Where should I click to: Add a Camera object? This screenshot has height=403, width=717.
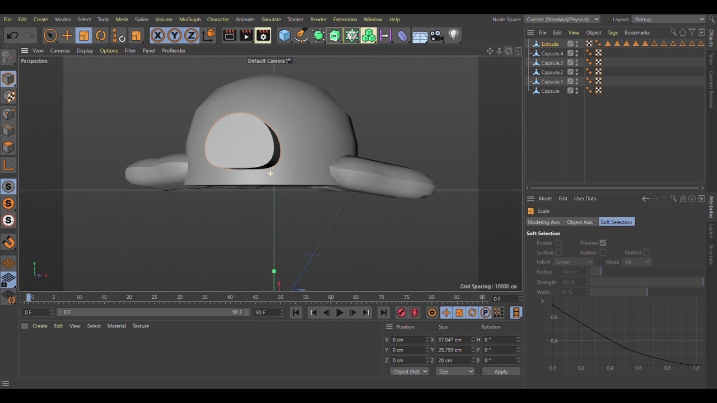click(436, 36)
